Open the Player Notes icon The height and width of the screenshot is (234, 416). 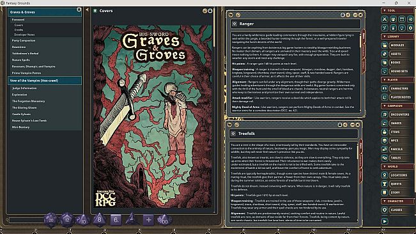385,97
